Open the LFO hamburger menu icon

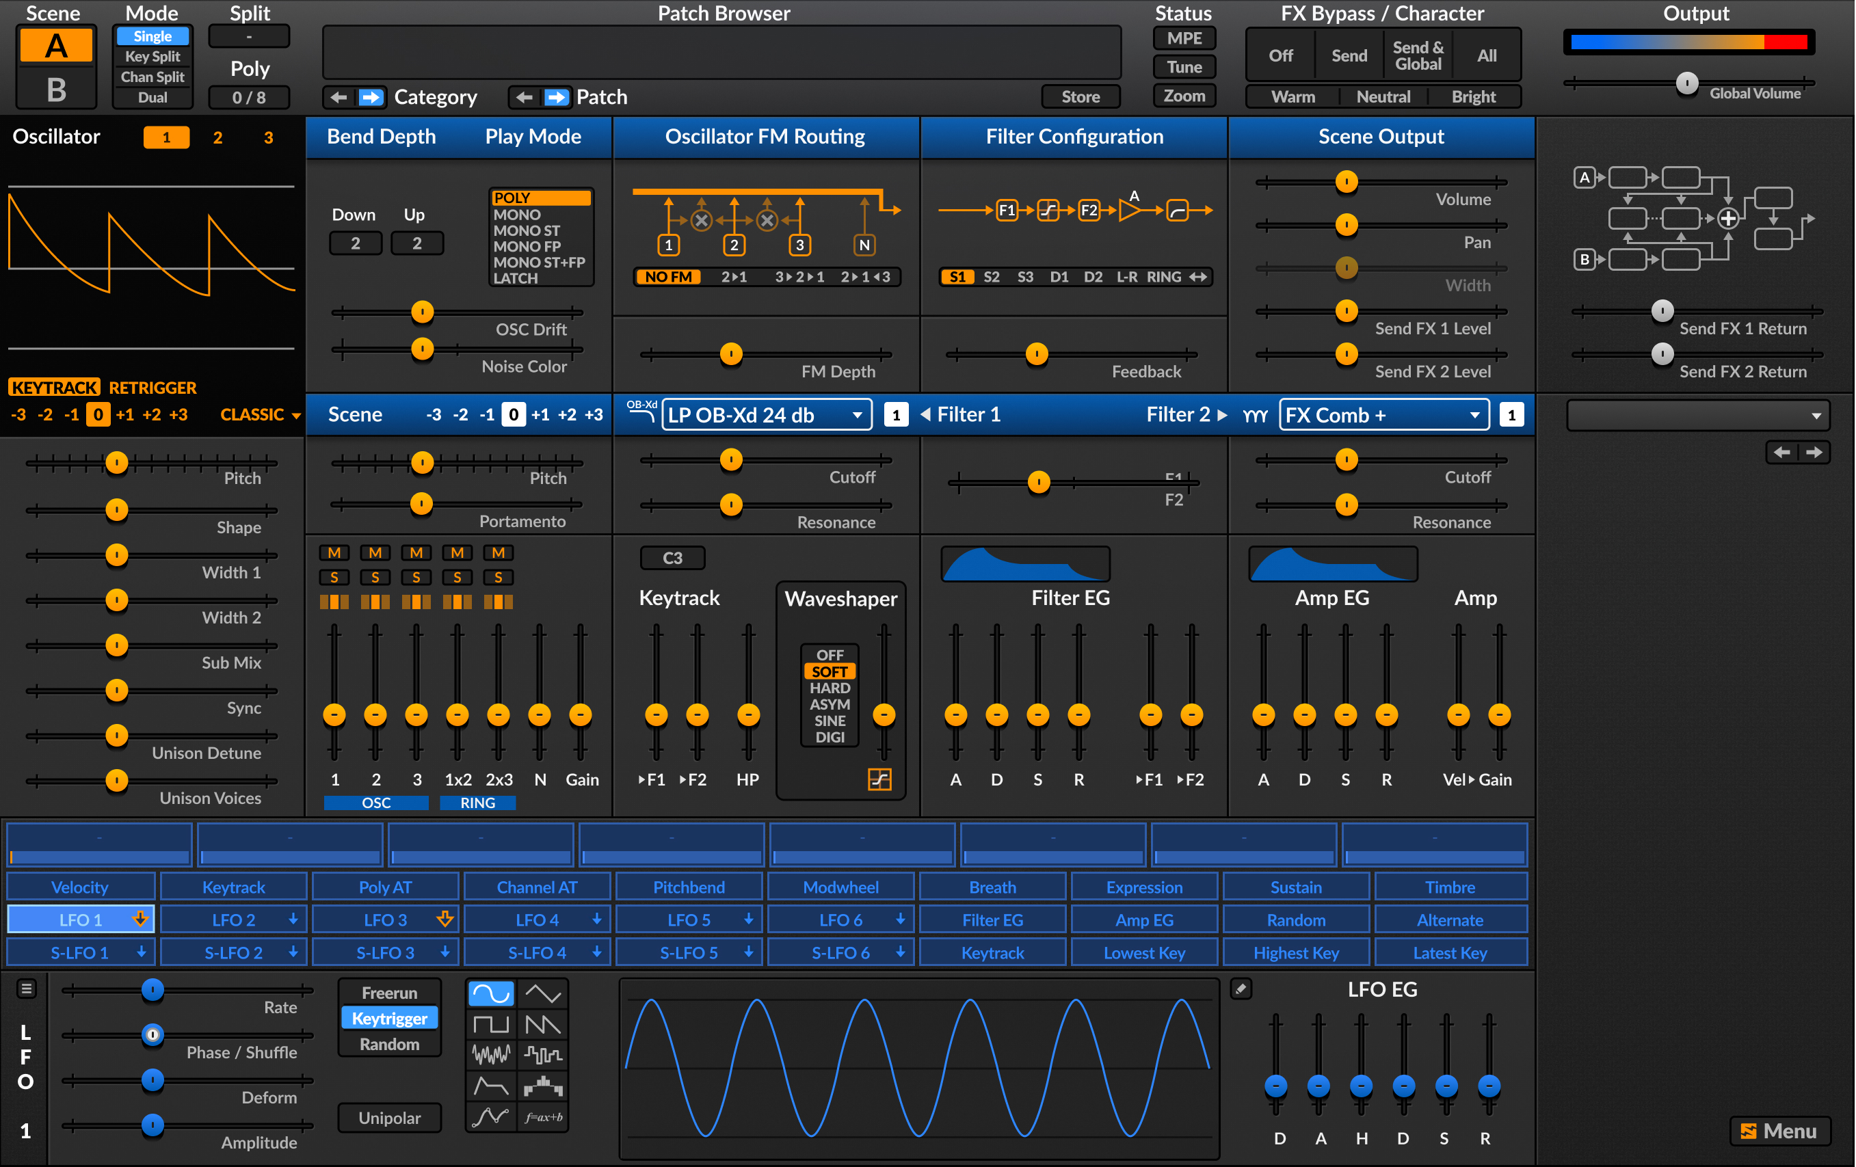26,989
